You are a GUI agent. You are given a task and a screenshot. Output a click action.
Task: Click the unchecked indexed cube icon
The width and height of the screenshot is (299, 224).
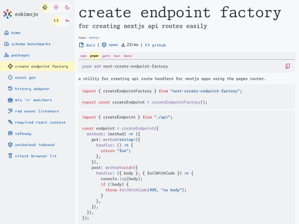click(10, 145)
